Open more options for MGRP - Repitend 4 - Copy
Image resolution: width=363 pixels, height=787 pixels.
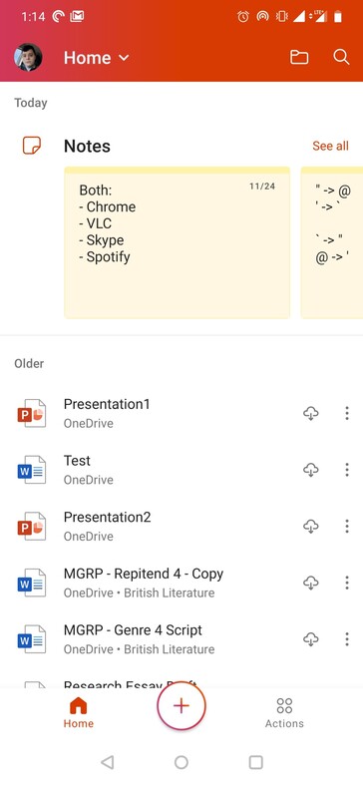pyautogui.click(x=347, y=583)
